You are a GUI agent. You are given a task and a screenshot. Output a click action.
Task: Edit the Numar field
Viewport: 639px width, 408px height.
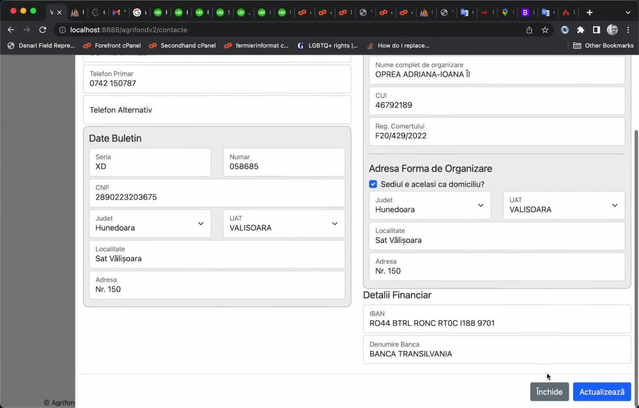click(x=284, y=162)
